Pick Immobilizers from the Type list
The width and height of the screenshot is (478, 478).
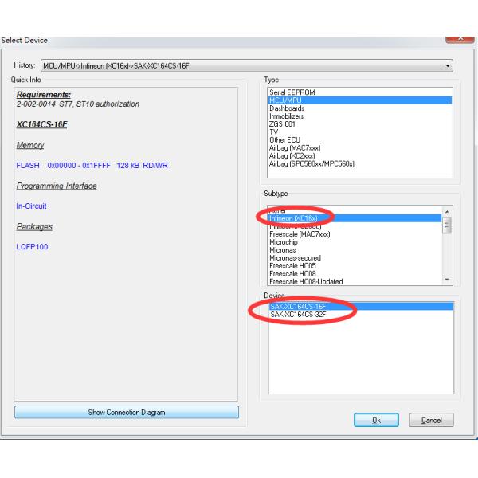pyautogui.click(x=291, y=116)
